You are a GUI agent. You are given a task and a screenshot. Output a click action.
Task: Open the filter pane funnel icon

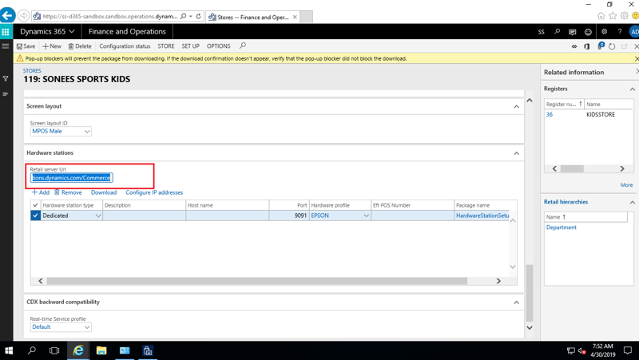coord(6,79)
